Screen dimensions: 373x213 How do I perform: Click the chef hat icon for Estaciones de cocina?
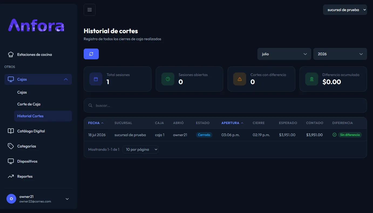point(11,54)
